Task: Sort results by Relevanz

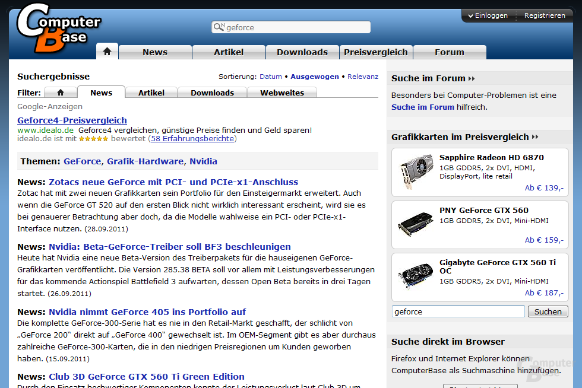Action: point(363,77)
